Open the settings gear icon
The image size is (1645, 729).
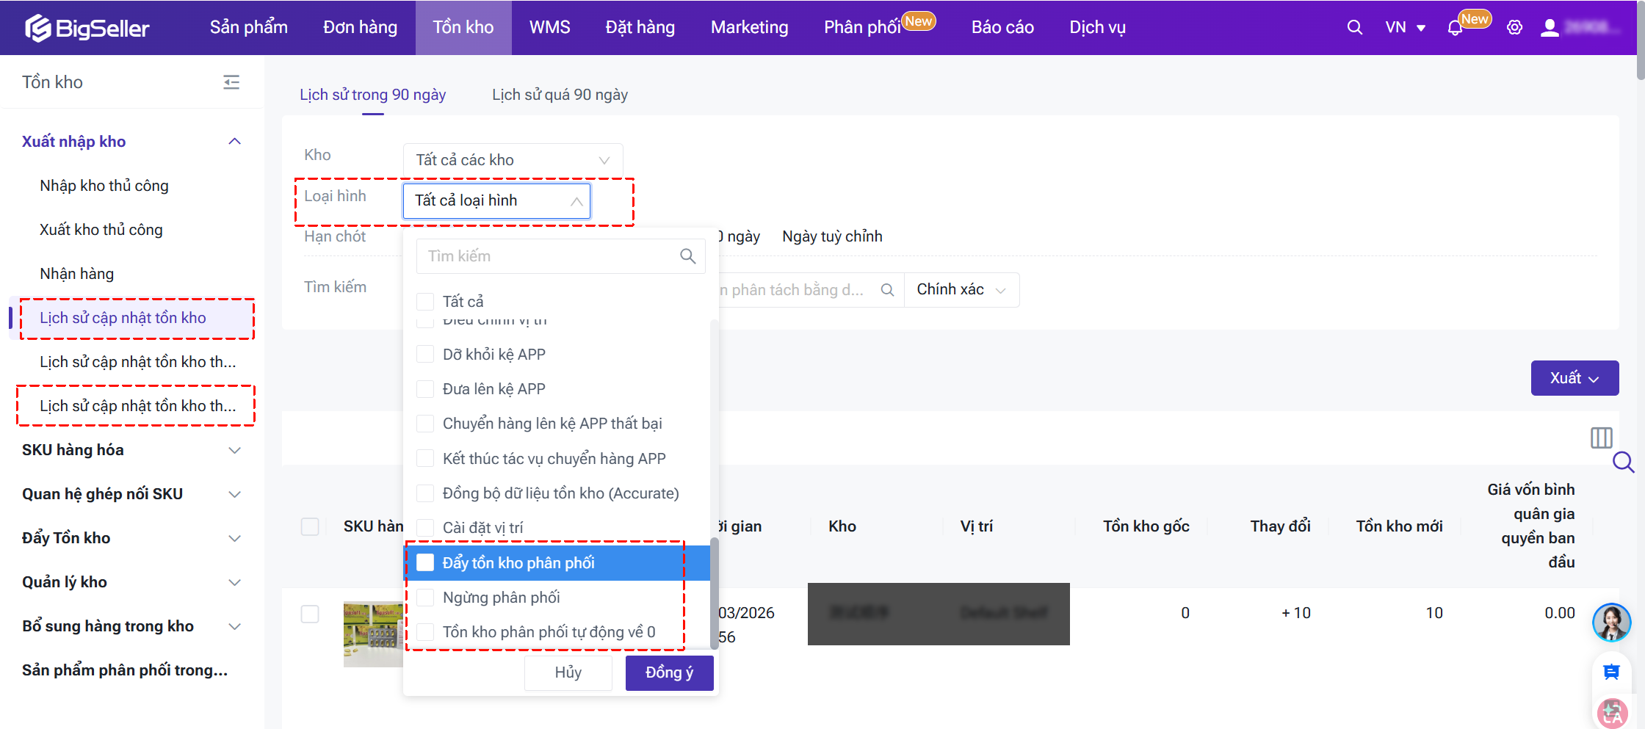[1514, 28]
